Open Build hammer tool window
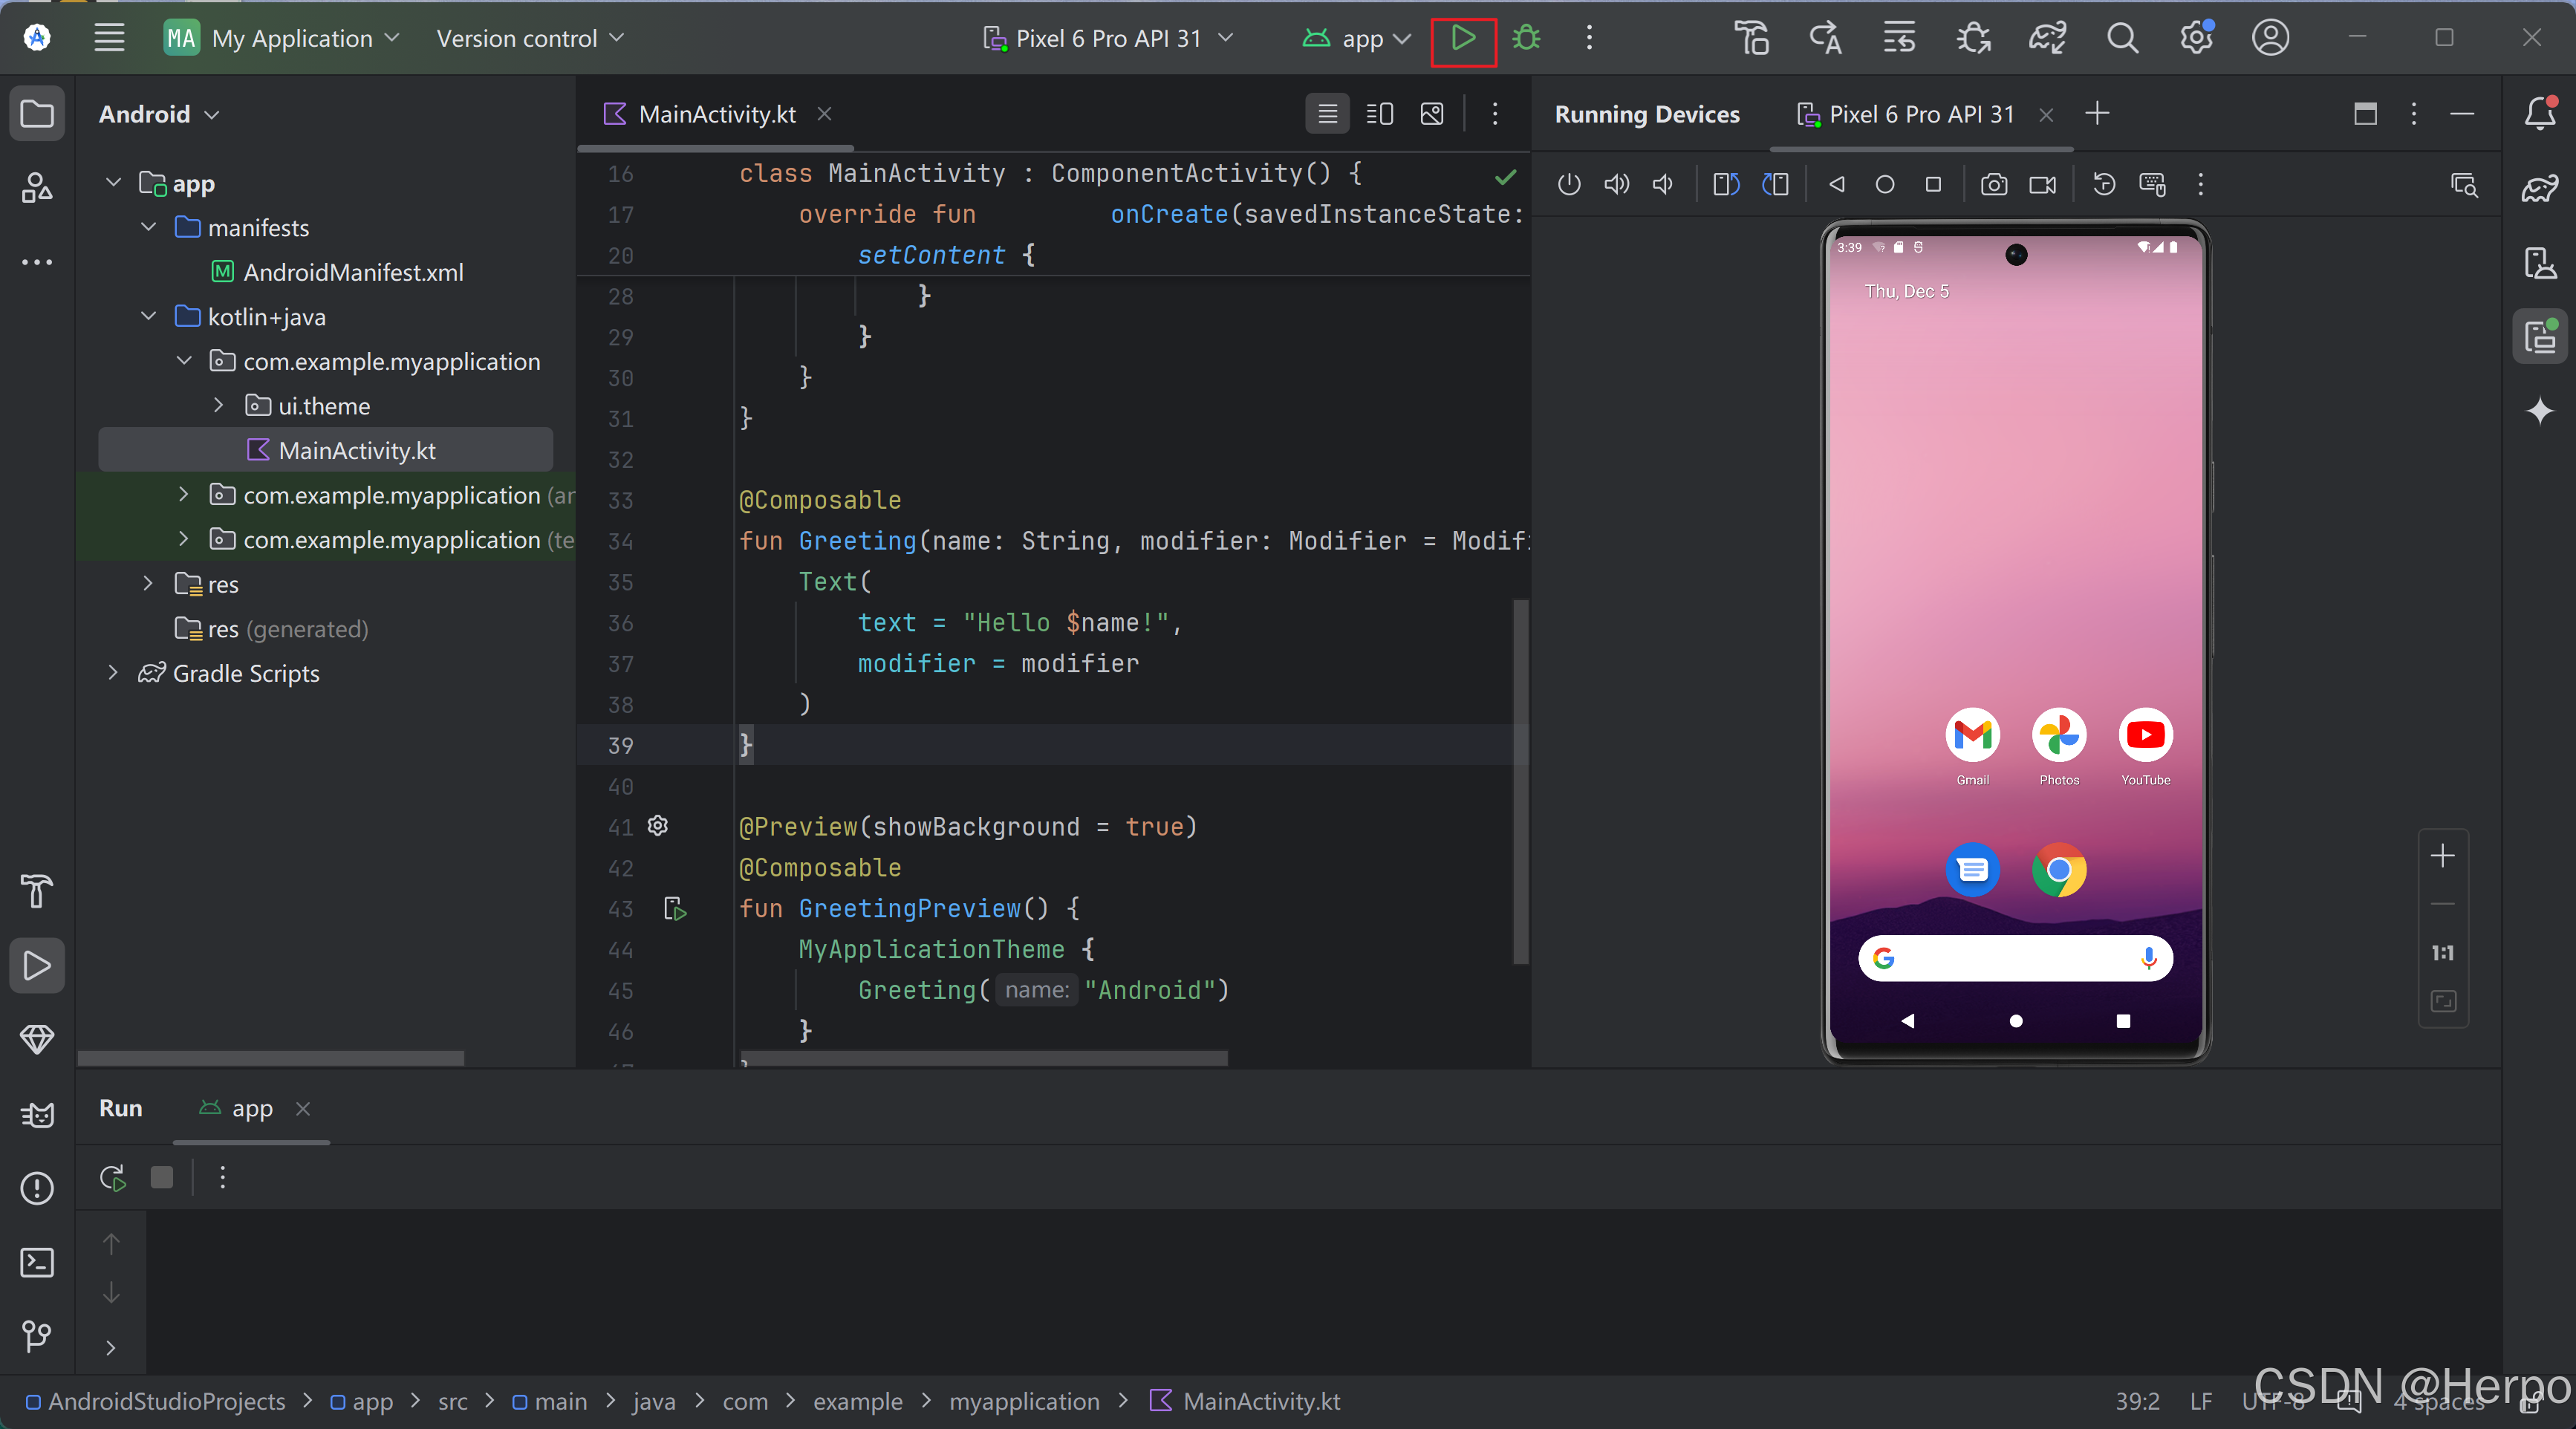This screenshot has width=2576, height=1429. [x=37, y=890]
